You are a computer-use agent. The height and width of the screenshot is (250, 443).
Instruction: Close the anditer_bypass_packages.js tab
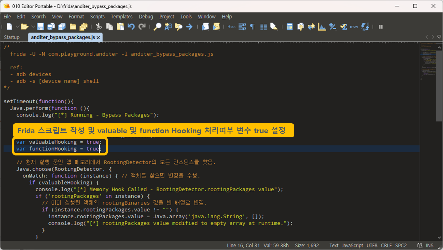(98, 37)
